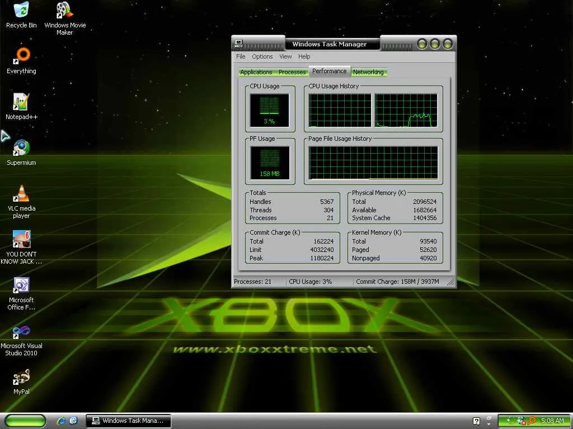Launch Internet Explorer from Quick Launch
The height and width of the screenshot is (429, 573).
(61, 421)
